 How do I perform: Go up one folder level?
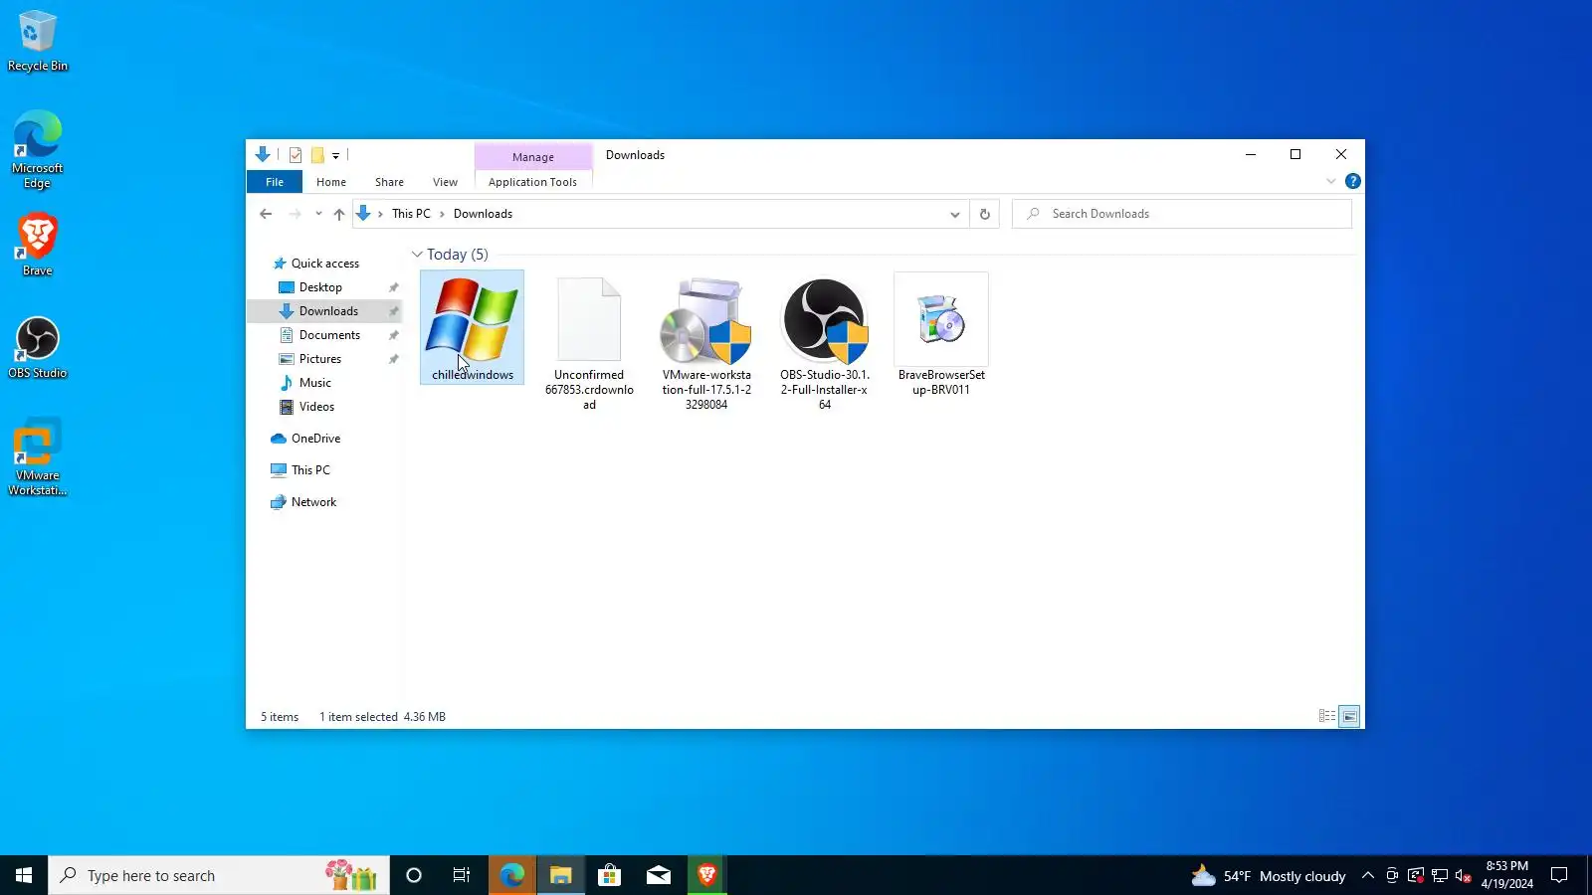point(339,214)
